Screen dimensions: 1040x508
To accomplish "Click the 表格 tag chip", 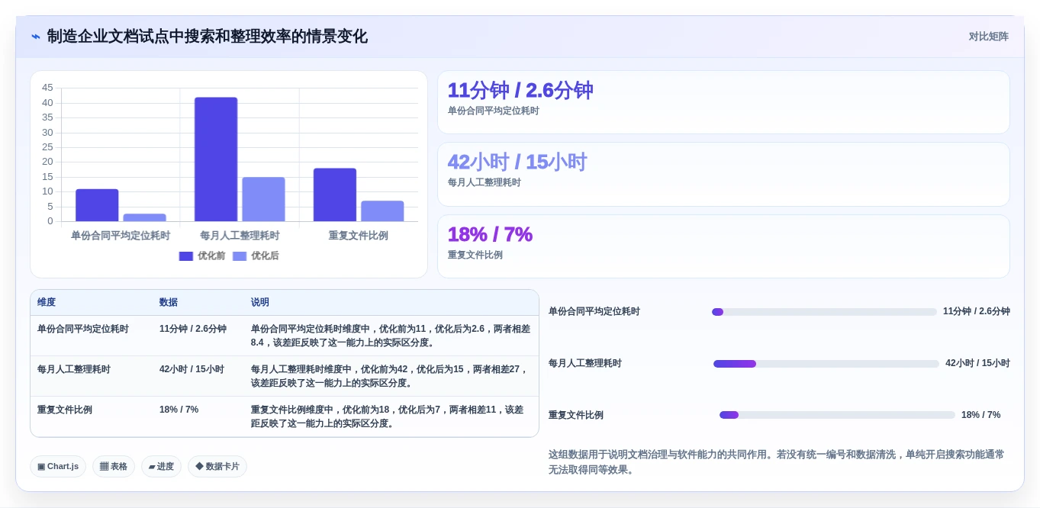I will click(x=114, y=467).
